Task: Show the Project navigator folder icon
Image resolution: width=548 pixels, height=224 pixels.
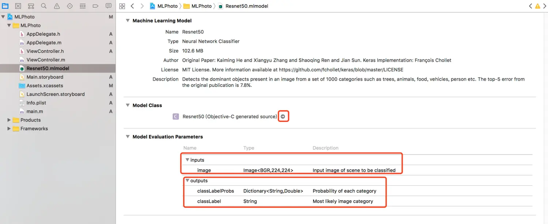Action: (5, 6)
